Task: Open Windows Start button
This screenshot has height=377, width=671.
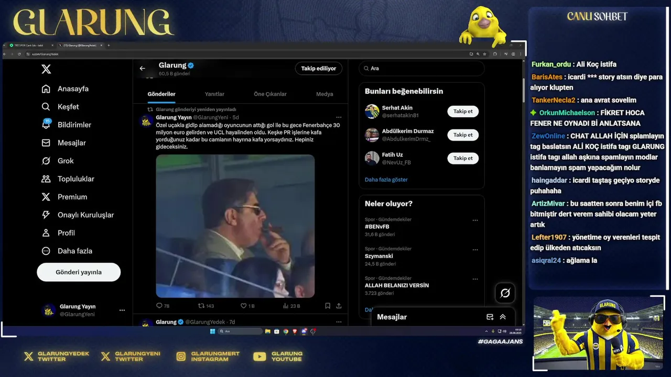Action: pyautogui.click(x=212, y=331)
